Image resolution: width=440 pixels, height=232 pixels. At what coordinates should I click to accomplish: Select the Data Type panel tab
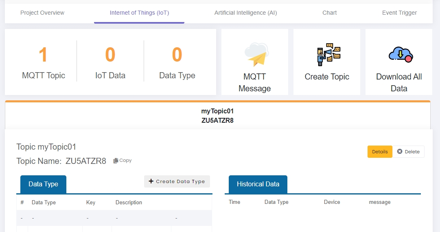pyautogui.click(x=43, y=184)
